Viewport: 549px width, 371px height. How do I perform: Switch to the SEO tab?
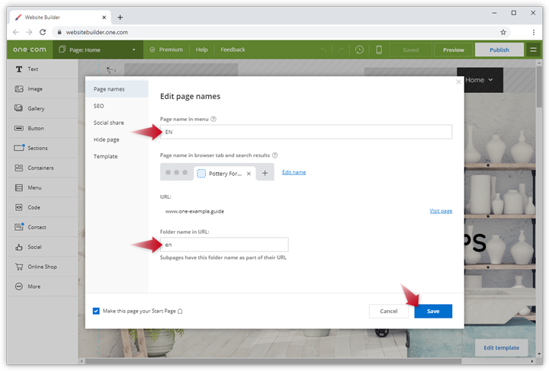98,106
